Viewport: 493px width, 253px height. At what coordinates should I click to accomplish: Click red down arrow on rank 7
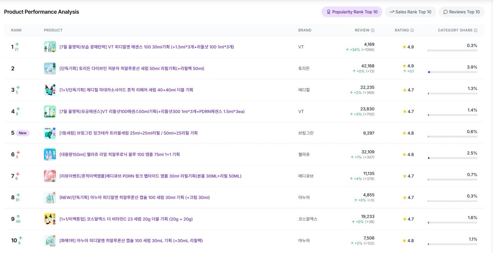pyautogui.click(x=17, y=174)
